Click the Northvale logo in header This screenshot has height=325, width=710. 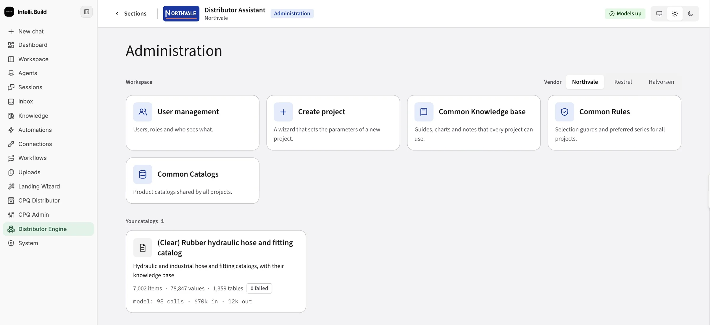point(181,14)
